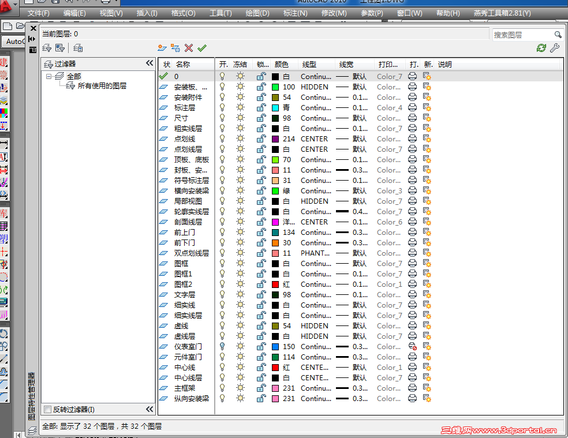Image resolution: width=568 pixels, height=438 pixels.
Task: Toggle lock icon for 轮廓实线层 layer
Action: click(x=261, y=212)
